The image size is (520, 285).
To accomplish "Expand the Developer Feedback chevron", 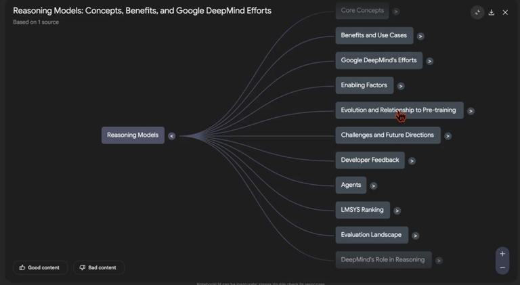I will click(x=412, y=160).
